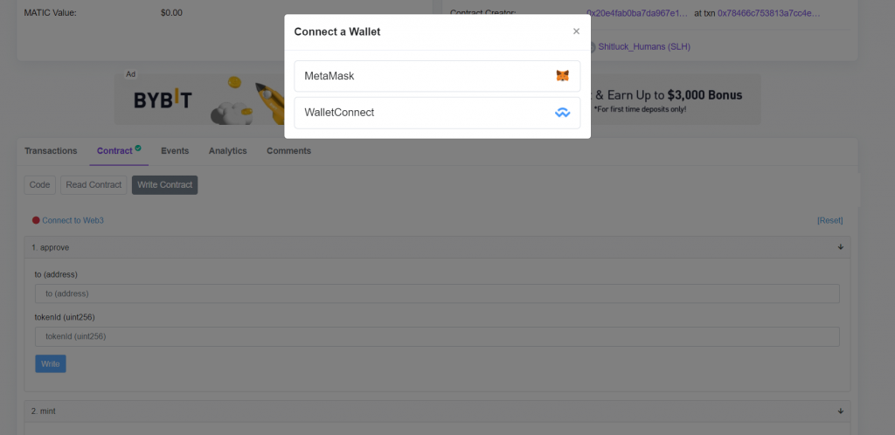This screenshot has width=895, height=435.
Task: Focus the tokenId (uint256) input field
Action: tap(437, 336)
